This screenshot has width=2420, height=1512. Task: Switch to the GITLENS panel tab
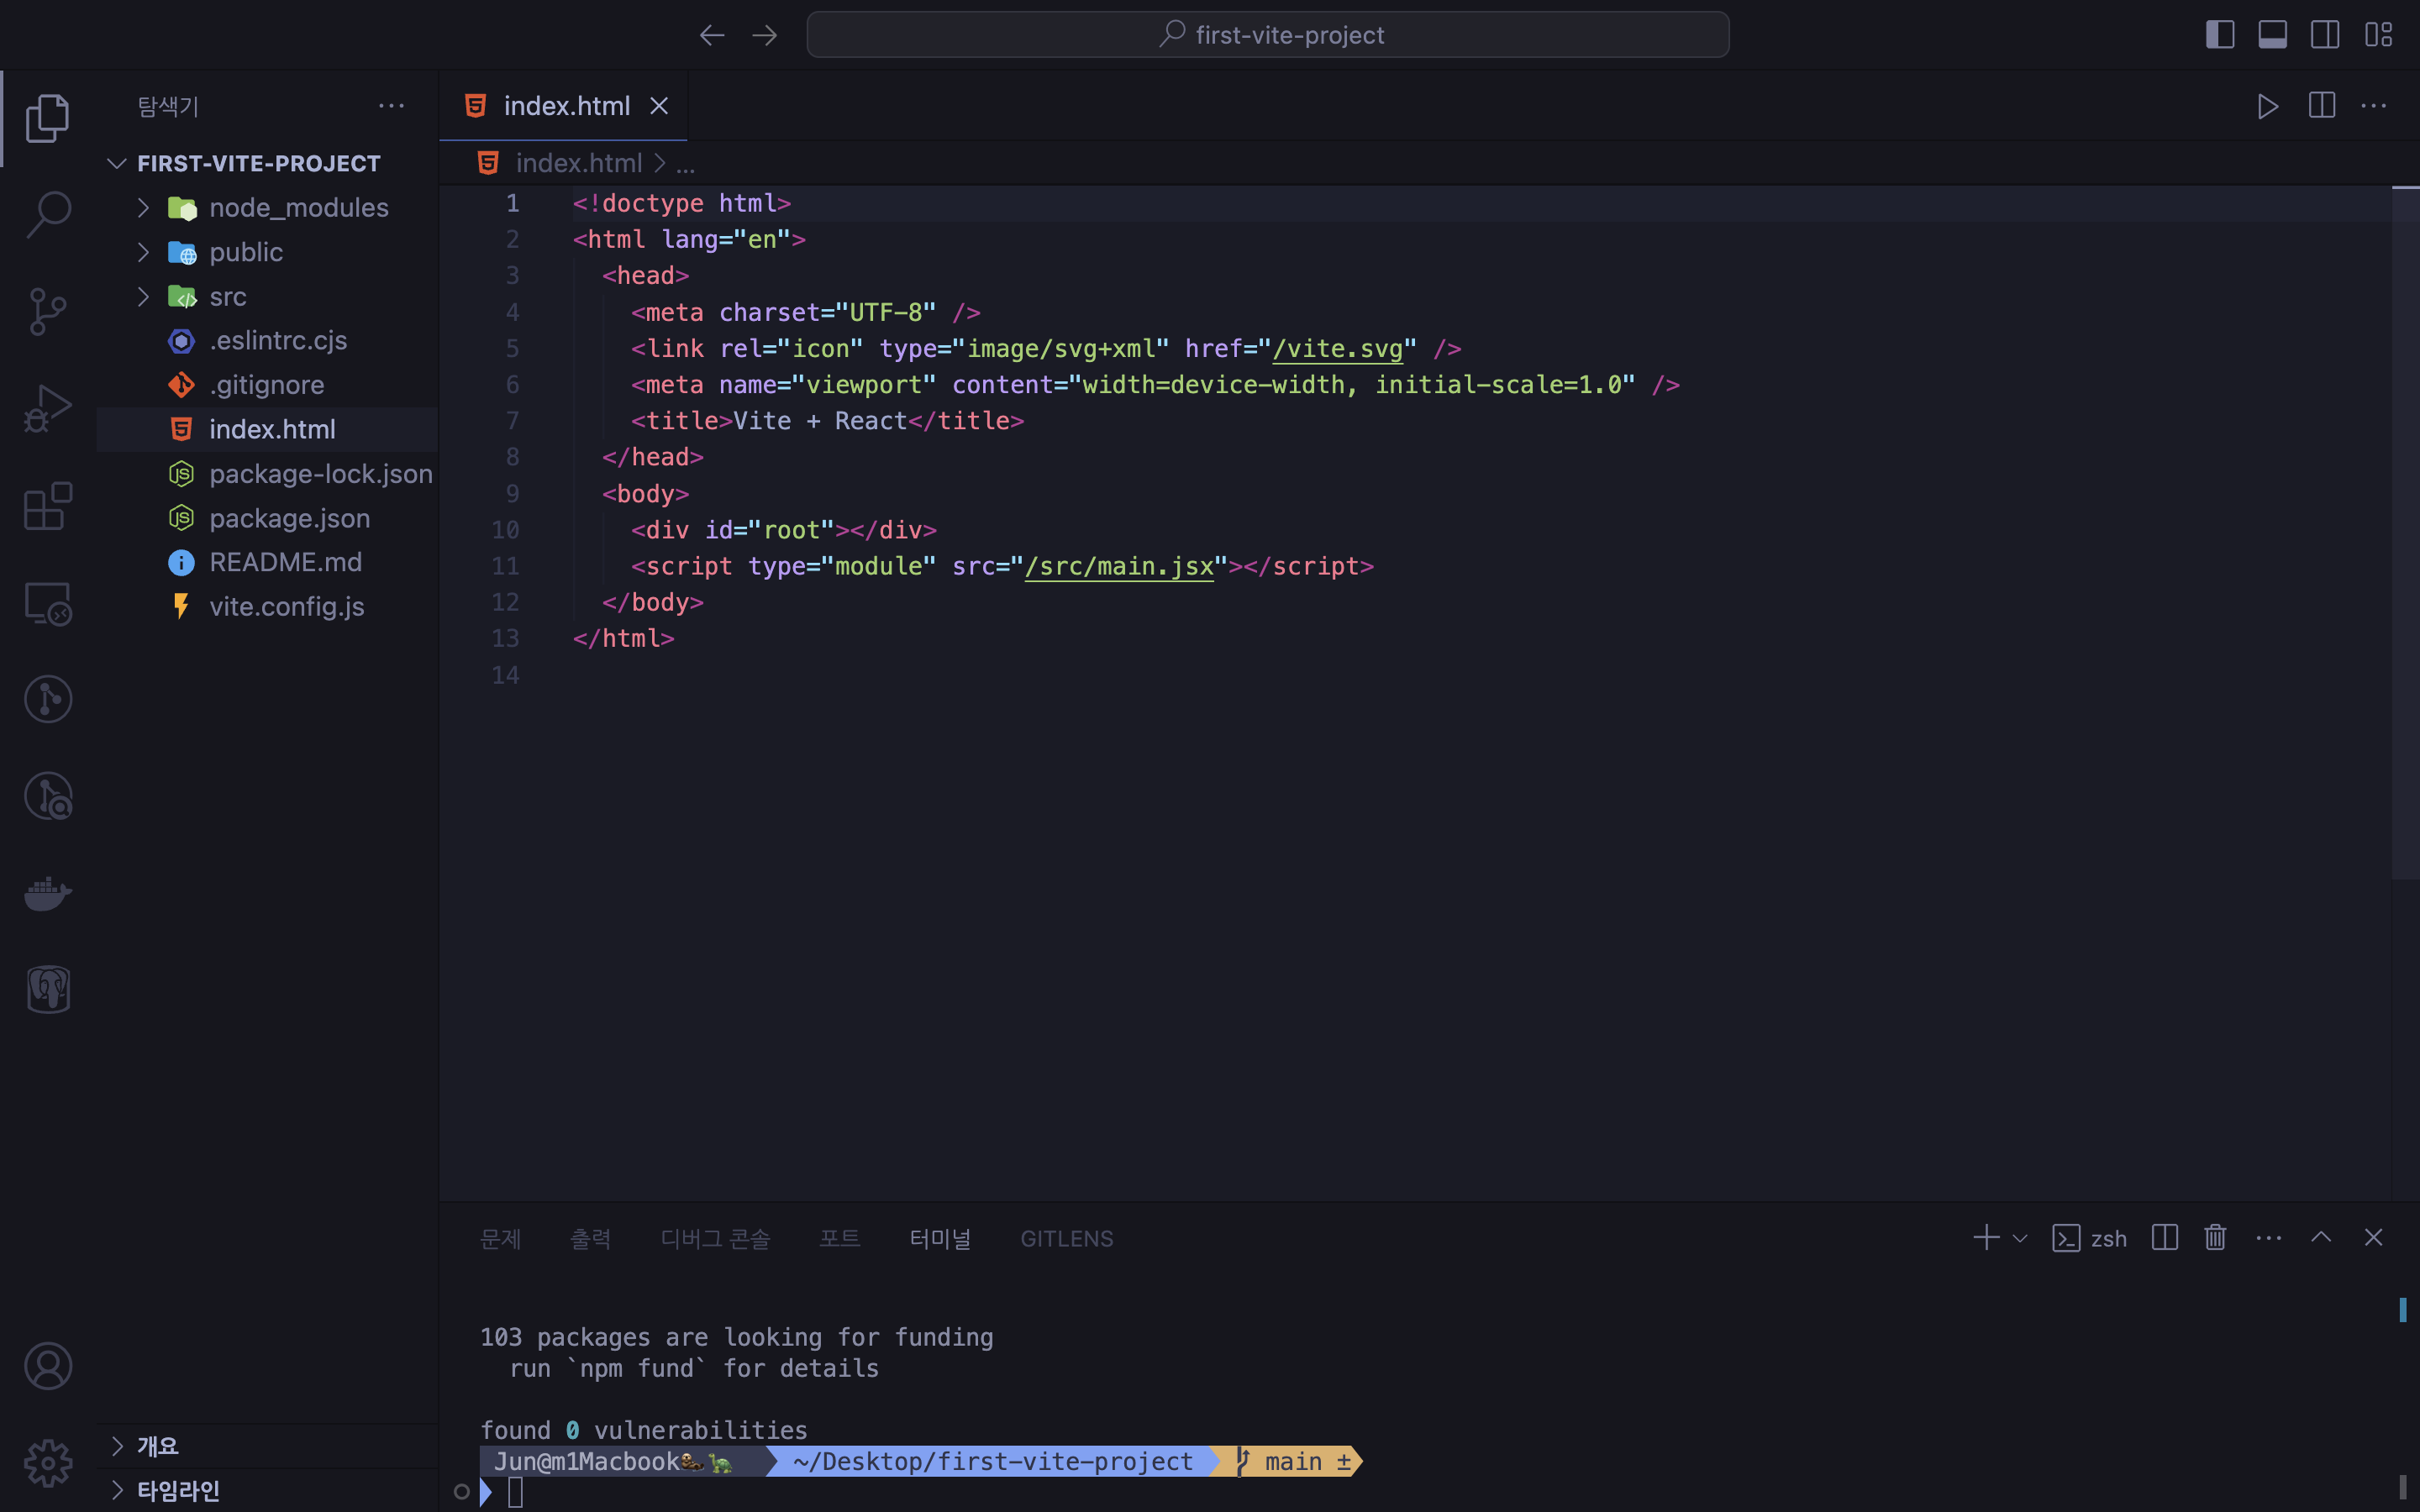pos(1066,1239)
